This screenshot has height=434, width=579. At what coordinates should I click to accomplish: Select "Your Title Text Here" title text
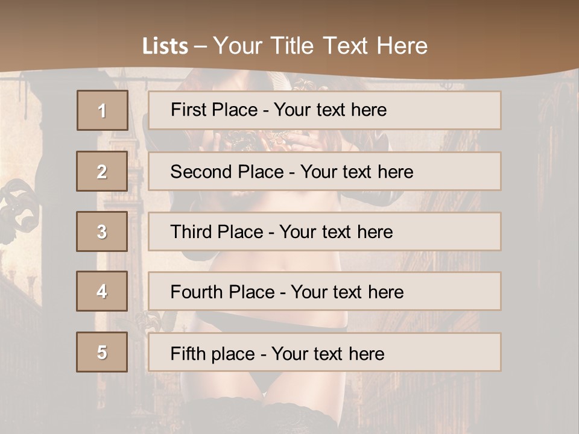pos(320,46)
